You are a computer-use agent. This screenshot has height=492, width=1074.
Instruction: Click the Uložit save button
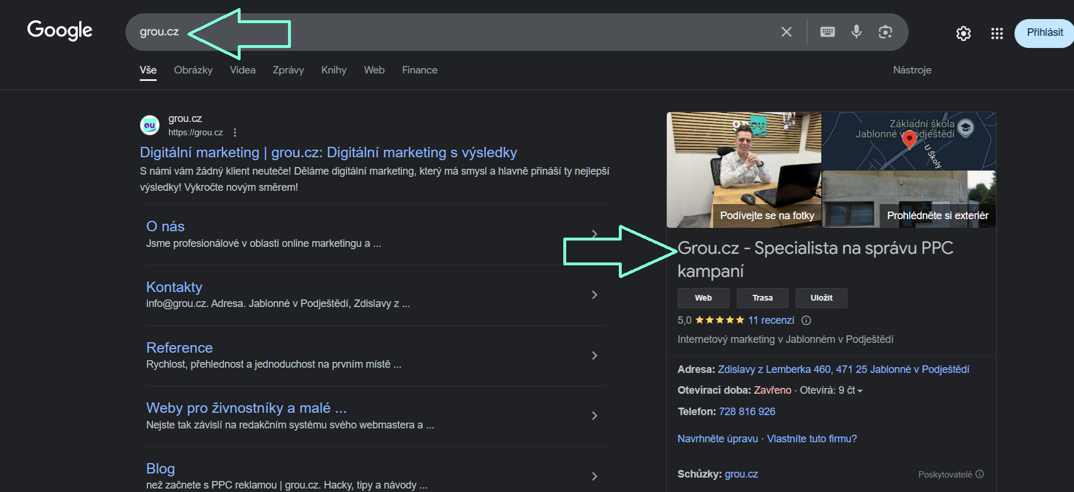pos(821,298)
